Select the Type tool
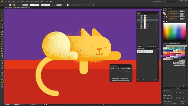Screen dimensions: 188x106 point(2,23)
